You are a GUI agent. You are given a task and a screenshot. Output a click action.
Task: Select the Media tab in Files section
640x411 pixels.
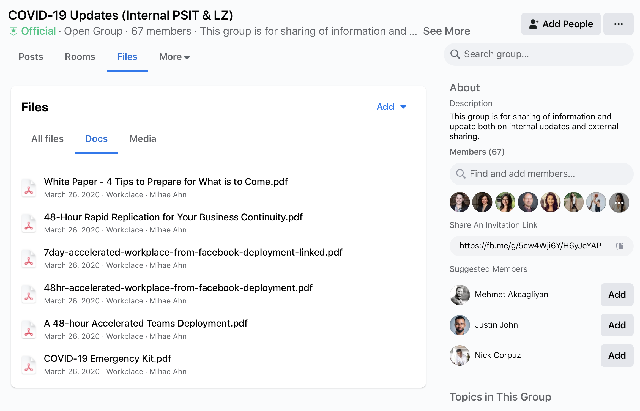pyautogui.click(x=143, y=138)
